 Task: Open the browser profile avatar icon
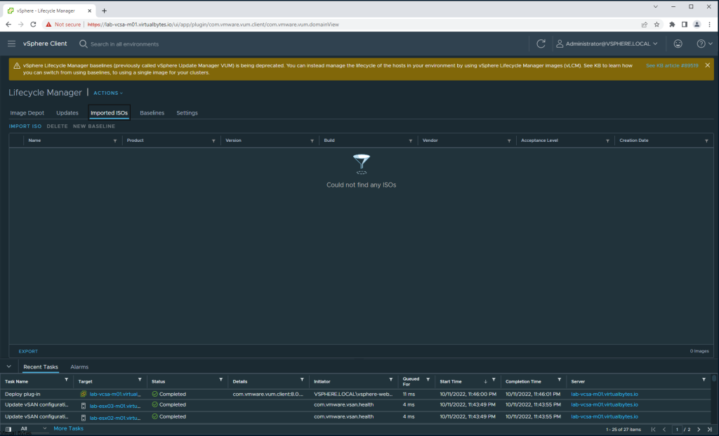[697, 25]
